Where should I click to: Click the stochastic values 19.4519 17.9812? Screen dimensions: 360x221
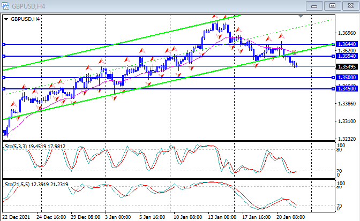pyautogui.click(x=47, y=146)
